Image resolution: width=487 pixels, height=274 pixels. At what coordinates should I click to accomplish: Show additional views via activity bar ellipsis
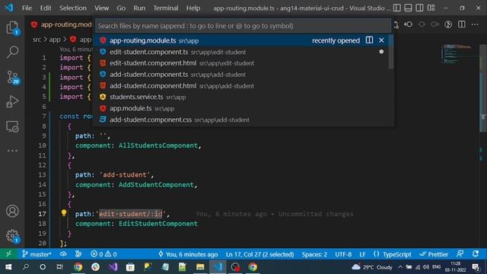click(x=12, y=151)
